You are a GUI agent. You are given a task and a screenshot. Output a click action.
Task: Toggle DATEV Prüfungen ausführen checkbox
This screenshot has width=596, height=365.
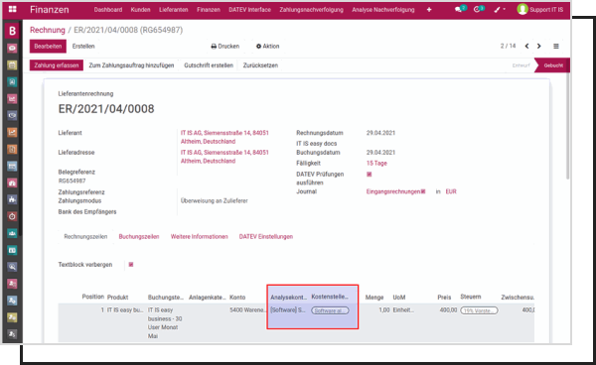click(369, 175)
